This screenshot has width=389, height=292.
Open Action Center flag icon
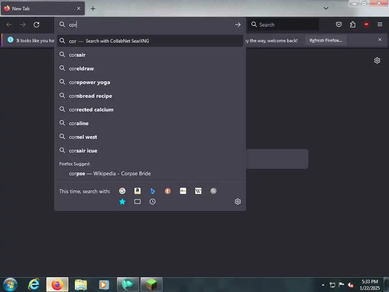(x=342, y=284)
